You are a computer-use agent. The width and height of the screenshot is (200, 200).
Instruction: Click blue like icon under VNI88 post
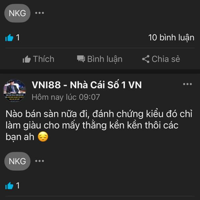click(x=9, y=186)
